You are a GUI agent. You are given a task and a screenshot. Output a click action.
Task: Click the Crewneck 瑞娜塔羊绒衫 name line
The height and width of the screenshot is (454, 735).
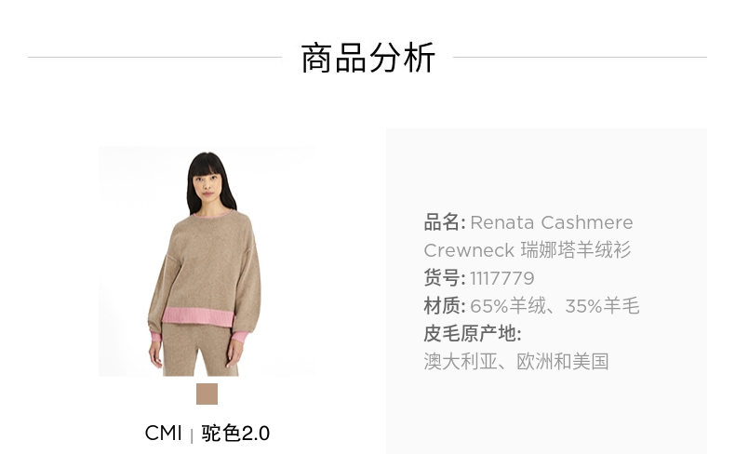click(528, 250)
